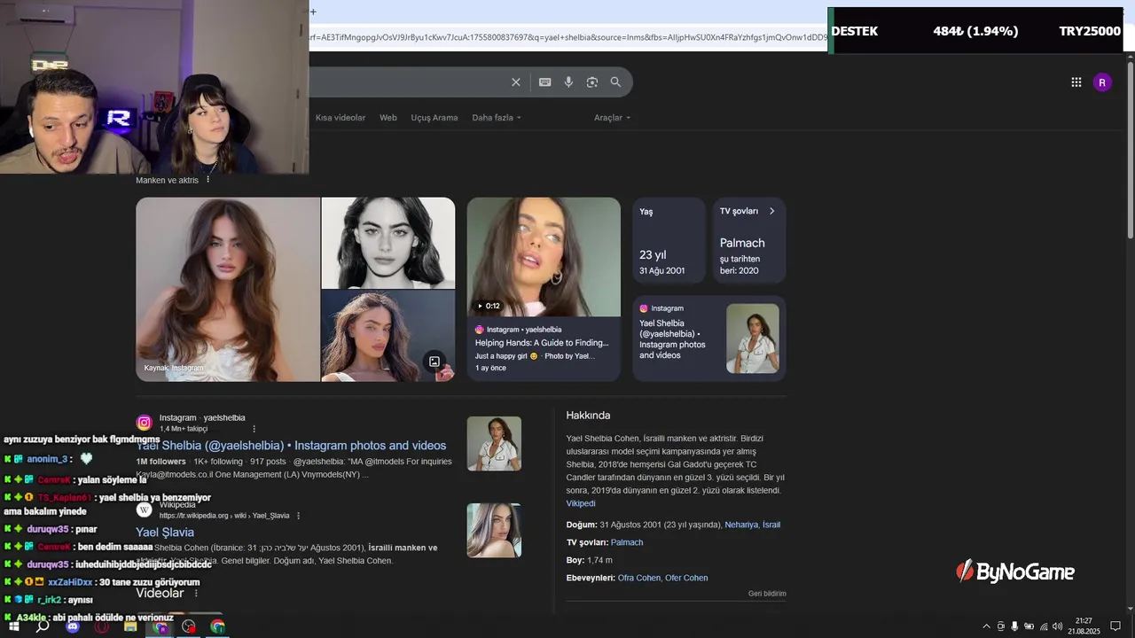
Task: Open the Nehariya birthplace link
Action: [741, 525]
